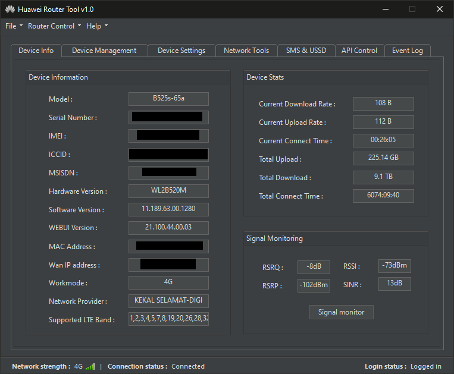Image resolution: width=454 pixels, height=374 pixels.
Task: Click the Total Download value box
Action: click(383, 177)
